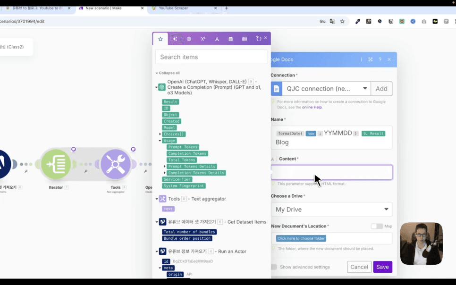Collapse the OpenAI module section

click(156, 87)
